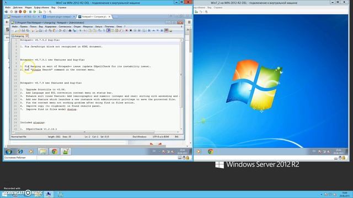353x198 pixels.
Task: Create checkpoint from Win7 VM toolbar
Action: 40,12
